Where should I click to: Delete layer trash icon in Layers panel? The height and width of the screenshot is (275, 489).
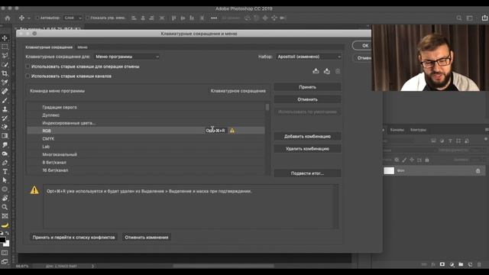click(479, 264)
